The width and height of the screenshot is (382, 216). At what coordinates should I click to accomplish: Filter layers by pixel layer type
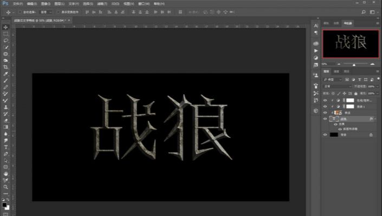coord(347,79)
